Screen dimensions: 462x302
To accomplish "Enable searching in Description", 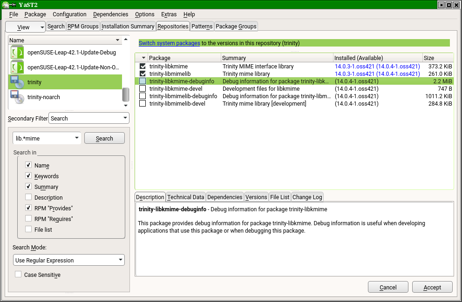I will pyautogui.click(x=28, y=197).
